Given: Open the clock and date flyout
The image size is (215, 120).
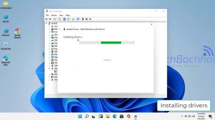Looking at the screenshot, I should 201,116.
